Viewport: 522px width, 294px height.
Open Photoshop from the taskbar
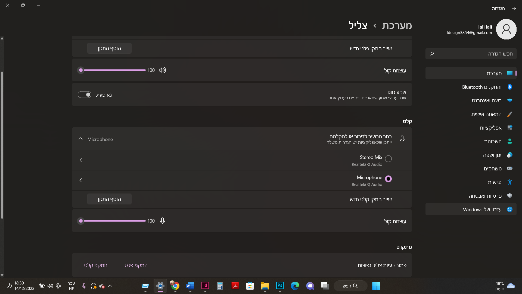280,286
